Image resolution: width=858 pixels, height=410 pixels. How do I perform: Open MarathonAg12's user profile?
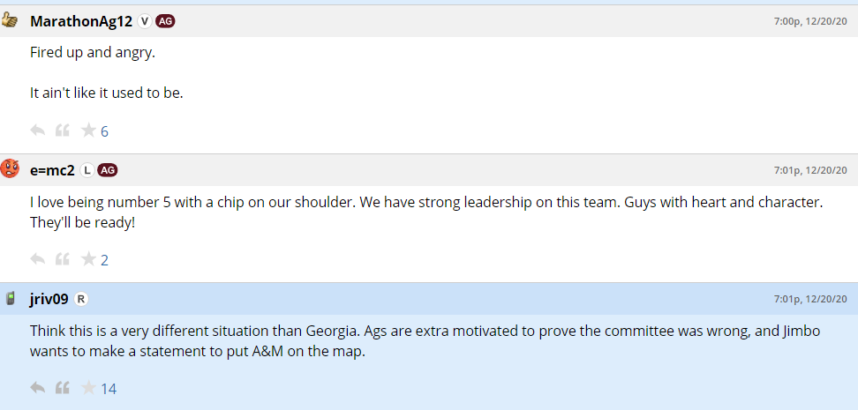pos(80,21)
